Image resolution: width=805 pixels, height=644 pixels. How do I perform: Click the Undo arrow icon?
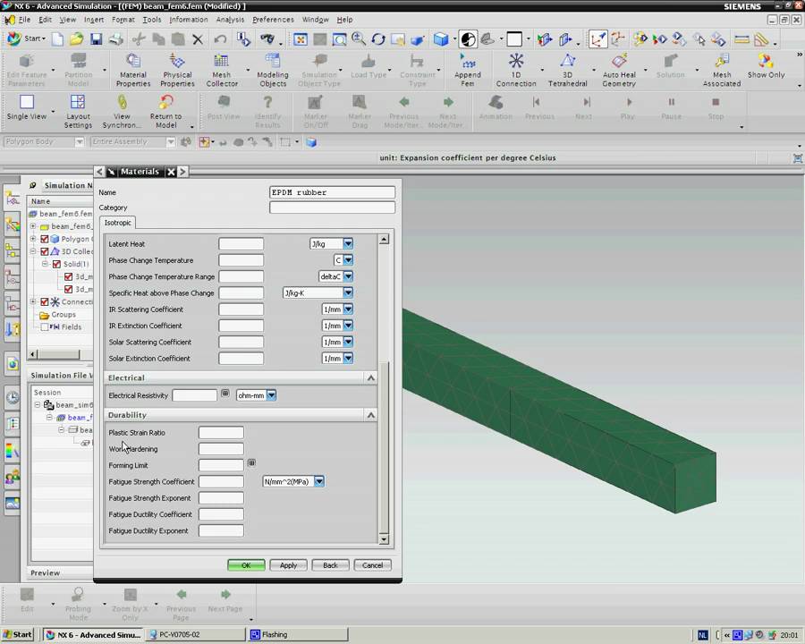tap(220, 39)
